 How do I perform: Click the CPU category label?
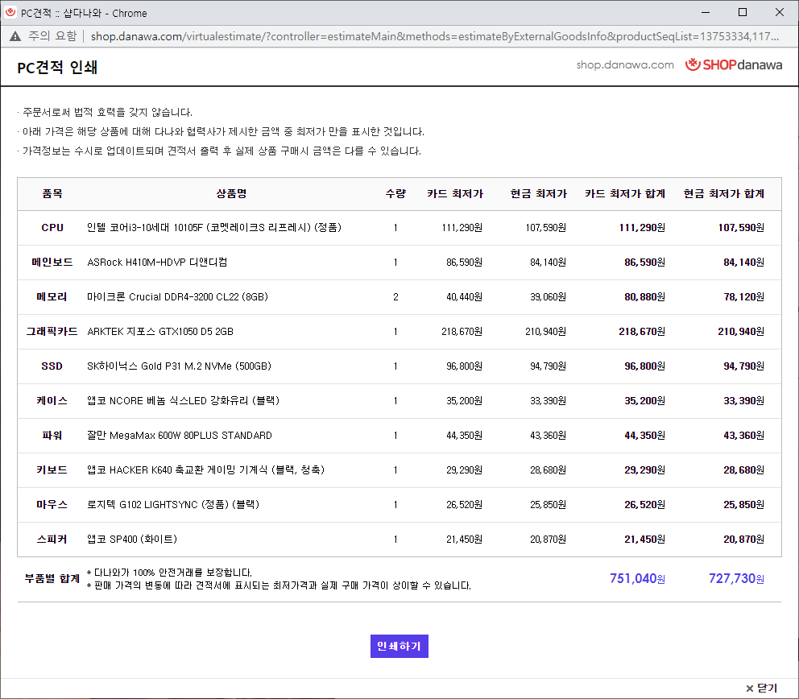click(x=52, y=228)
